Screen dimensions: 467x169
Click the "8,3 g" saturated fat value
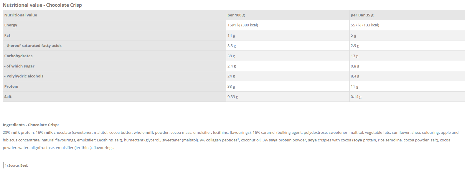coord(232,46)
